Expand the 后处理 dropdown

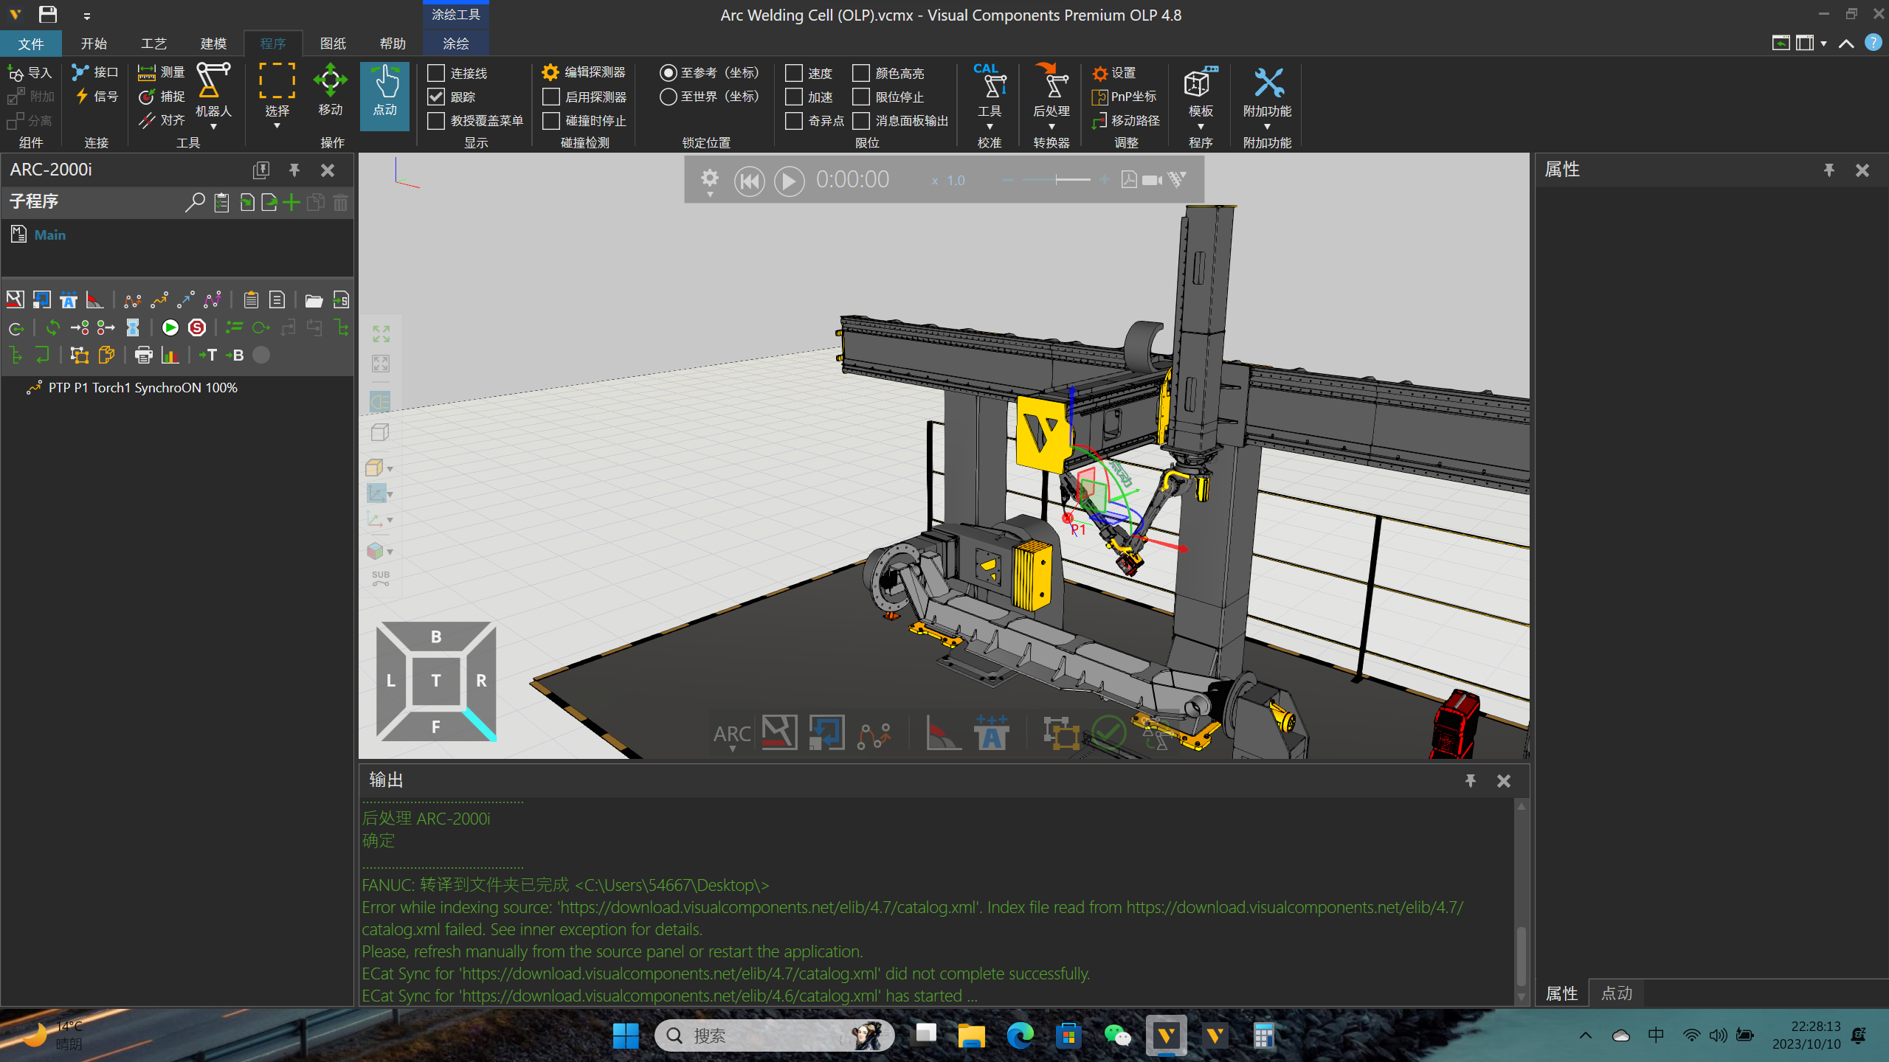pyautogui.click(x=1051, y=127)
